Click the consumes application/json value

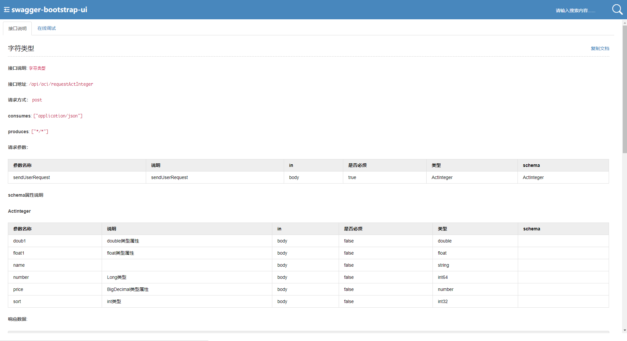click(58, 116)
